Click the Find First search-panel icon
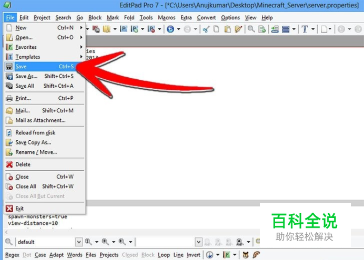The height and width of the screenshot is (260, 364). point(88,242)
